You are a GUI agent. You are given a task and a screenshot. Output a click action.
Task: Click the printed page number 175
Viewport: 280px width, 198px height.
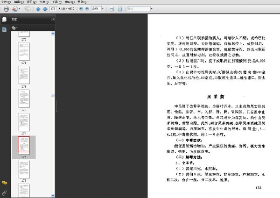259,188
